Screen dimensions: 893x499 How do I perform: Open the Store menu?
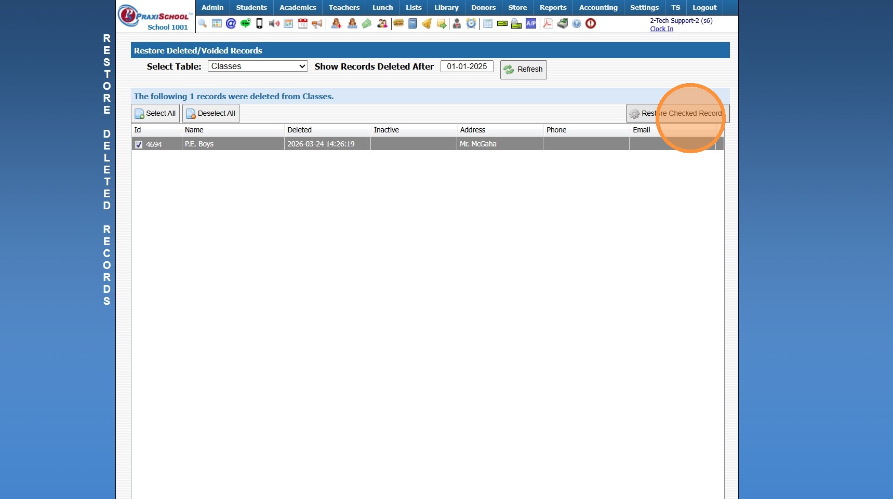click(x=517, y=7)
